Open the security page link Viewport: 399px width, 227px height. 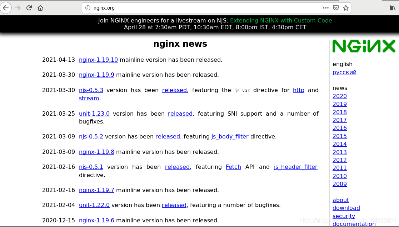pos(344,216)
